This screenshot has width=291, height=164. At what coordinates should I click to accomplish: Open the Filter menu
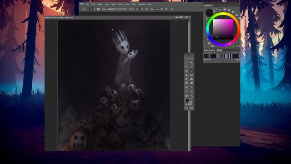(x=127, y=4)
